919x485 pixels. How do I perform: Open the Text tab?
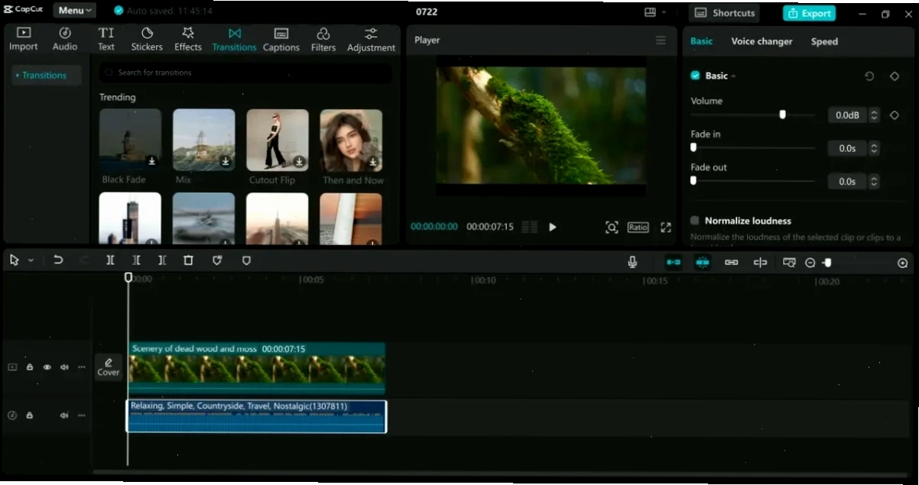106,39
